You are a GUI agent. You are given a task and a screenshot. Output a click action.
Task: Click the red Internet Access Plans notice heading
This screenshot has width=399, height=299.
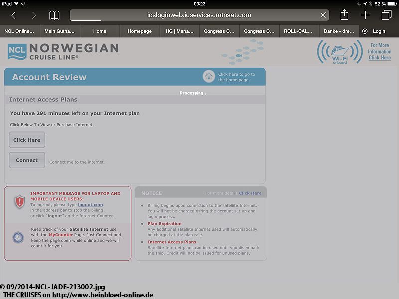tap(172, 242)
